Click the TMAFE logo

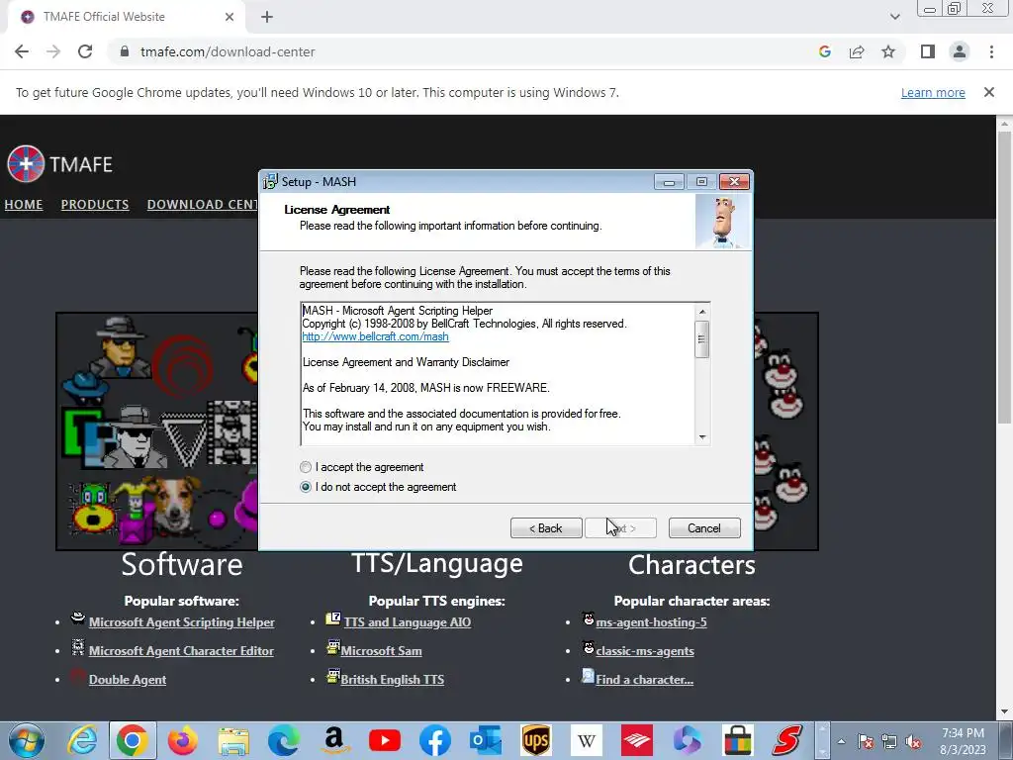click(59, 163)
